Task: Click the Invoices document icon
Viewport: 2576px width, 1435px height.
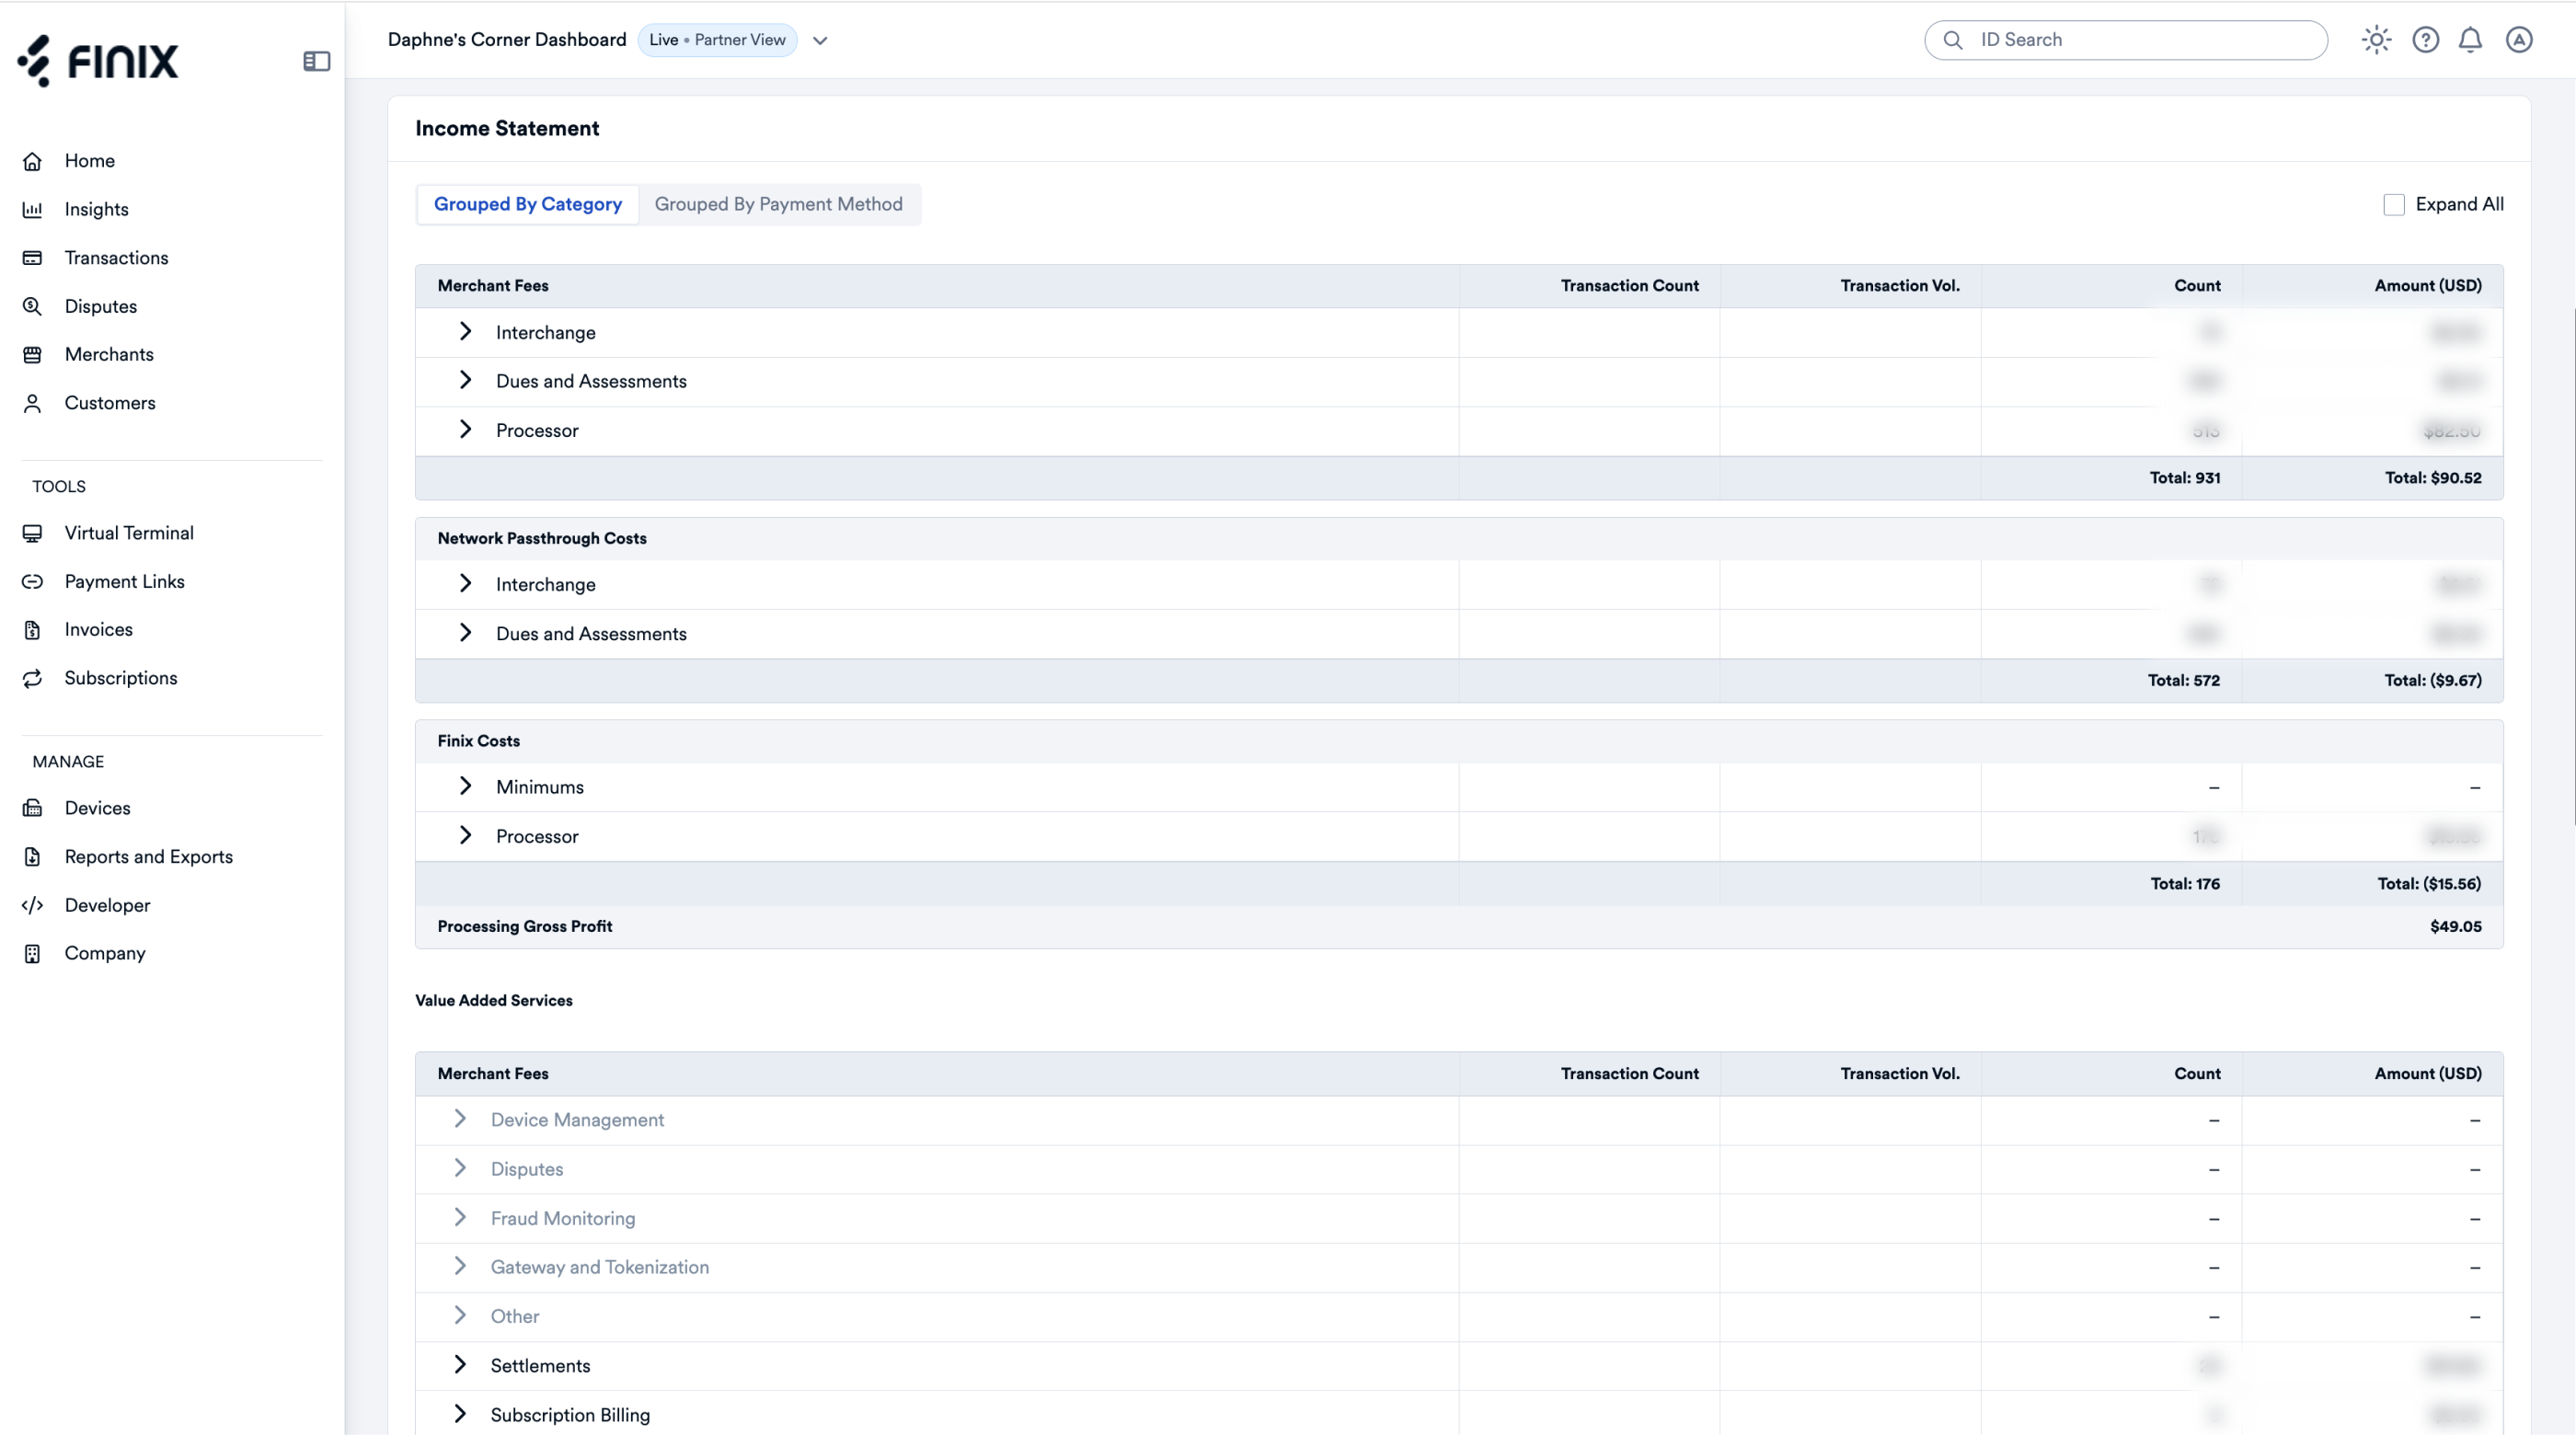Action: 32,630
